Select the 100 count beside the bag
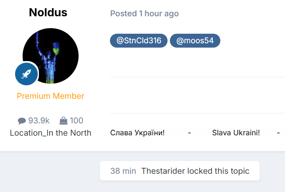This screenshot has height=192, width=285. pos(77,121)
